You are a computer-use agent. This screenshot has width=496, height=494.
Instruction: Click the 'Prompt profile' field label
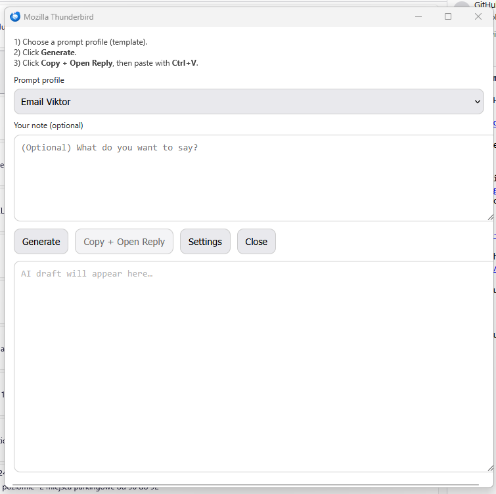coord(39,80)
